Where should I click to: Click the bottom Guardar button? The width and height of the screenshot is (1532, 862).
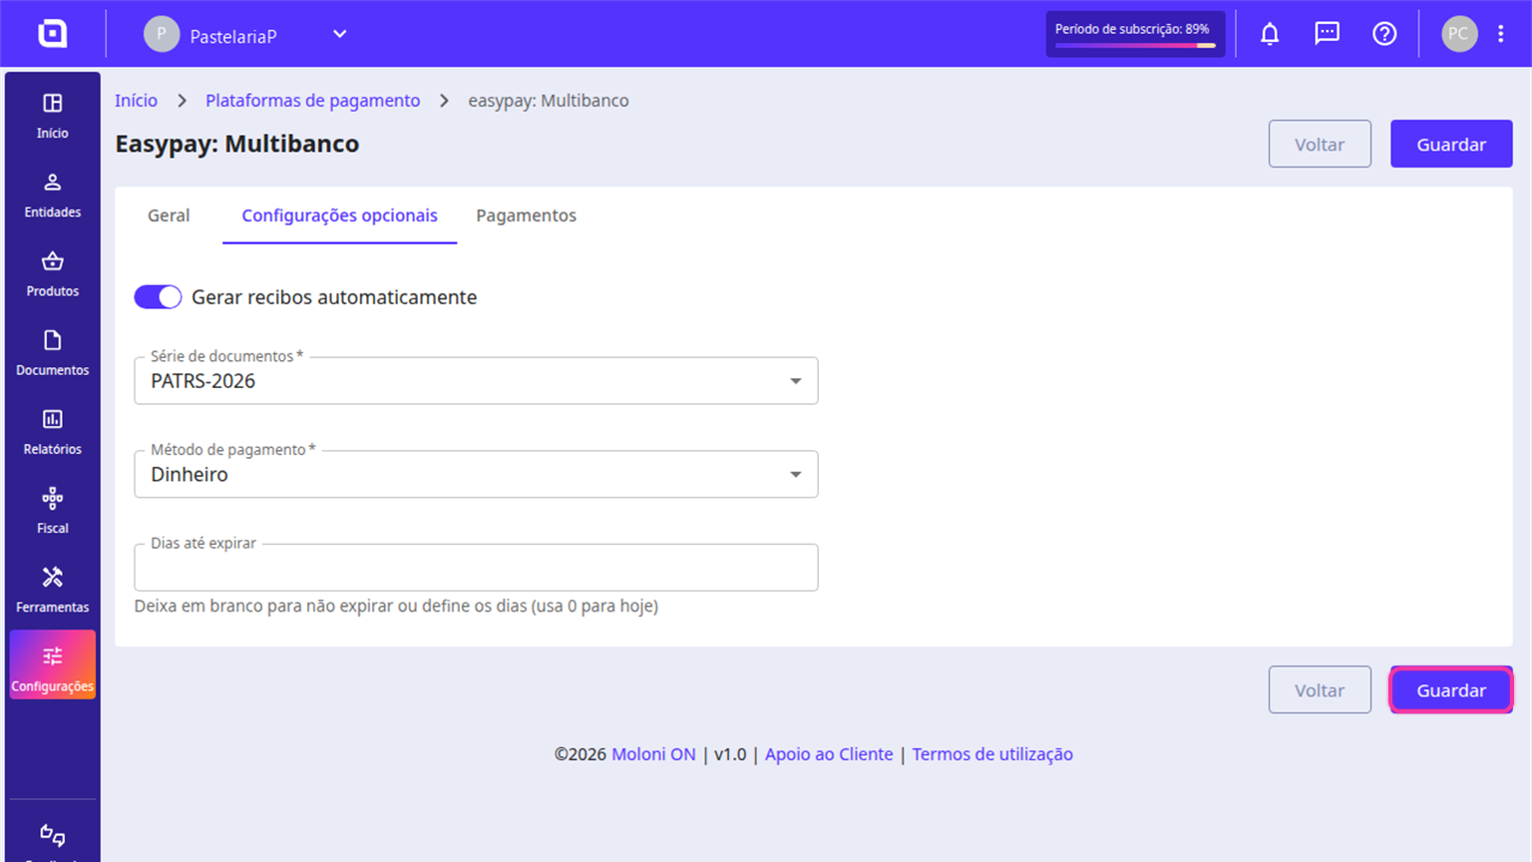click(1451, 690)
